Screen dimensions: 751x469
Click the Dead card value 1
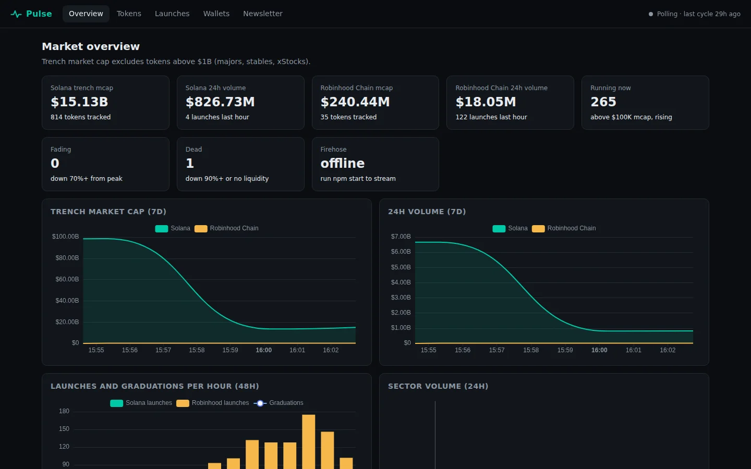click(190, 164)
